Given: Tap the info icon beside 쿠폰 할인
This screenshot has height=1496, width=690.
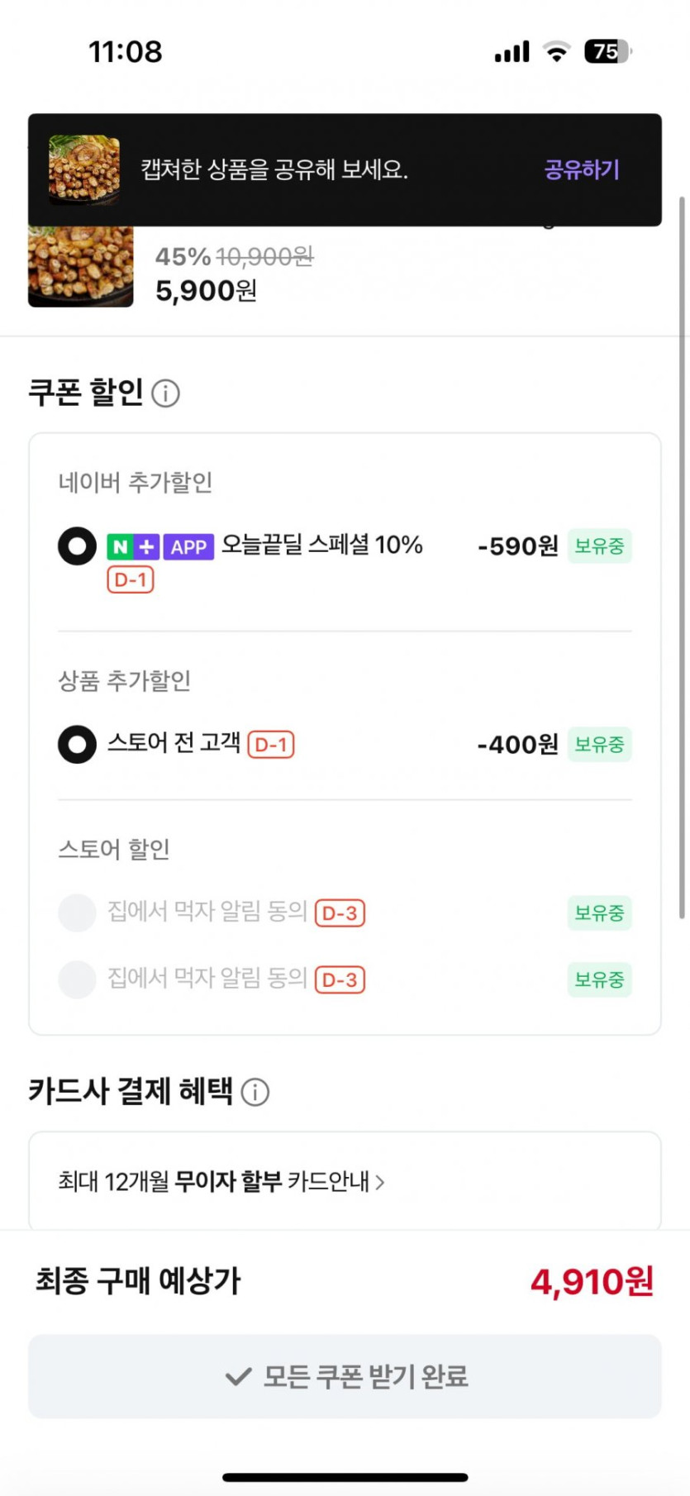Looking at the screenshot, I should coord(166,393).
